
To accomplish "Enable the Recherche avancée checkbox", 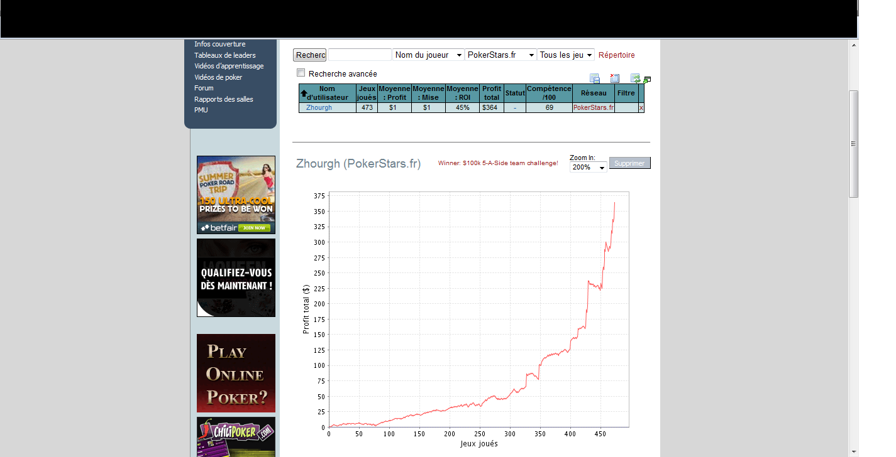I will (301, 73).
